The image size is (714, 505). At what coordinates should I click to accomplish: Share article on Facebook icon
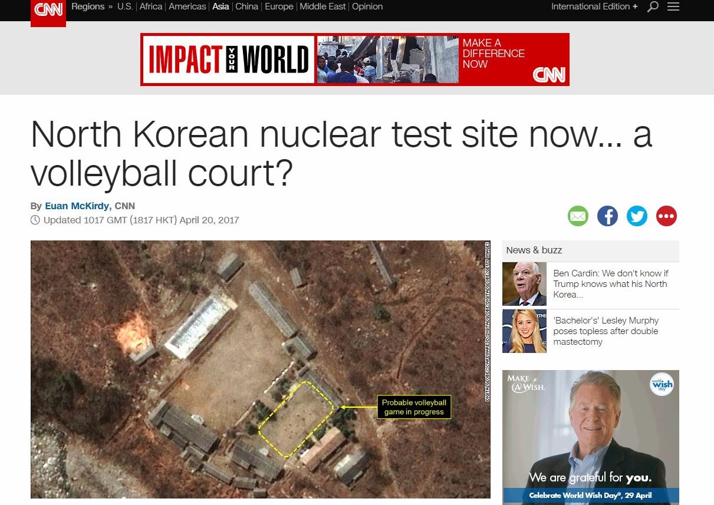click(607, 216)
